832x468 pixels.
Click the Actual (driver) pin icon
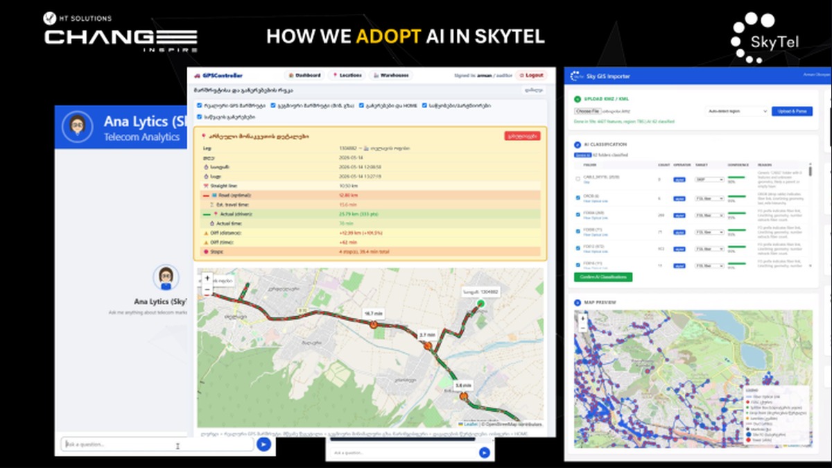215,214
